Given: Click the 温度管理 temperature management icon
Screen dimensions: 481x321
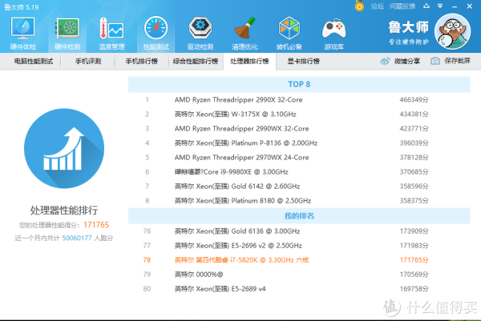Looking at the screenshot, I should point(111,32).
